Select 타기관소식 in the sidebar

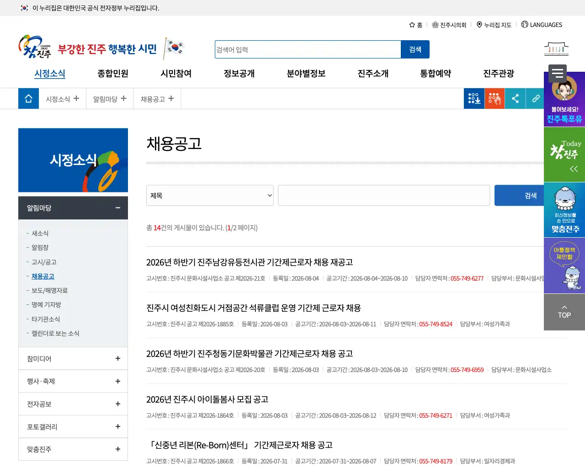click(46, 319)
